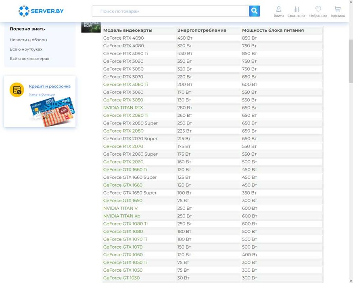Focus the Поиск по товарам search field
Screen dimensions: 353x283
pos(170,11)
